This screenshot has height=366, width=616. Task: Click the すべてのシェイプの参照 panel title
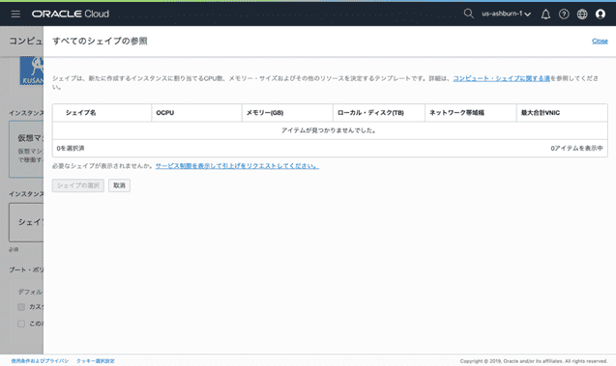point(100,41)
